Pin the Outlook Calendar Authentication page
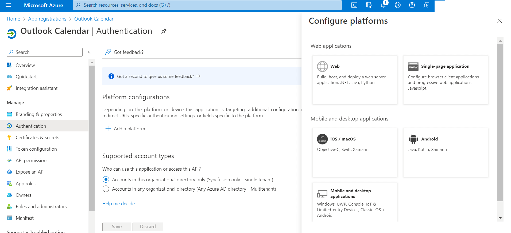Image resolution: width=511 pixels, height=233 pixels. (x=164, y=31)
